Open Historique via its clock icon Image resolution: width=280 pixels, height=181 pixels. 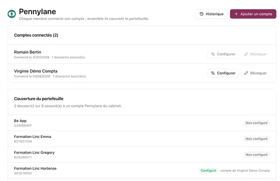[201, 14]
